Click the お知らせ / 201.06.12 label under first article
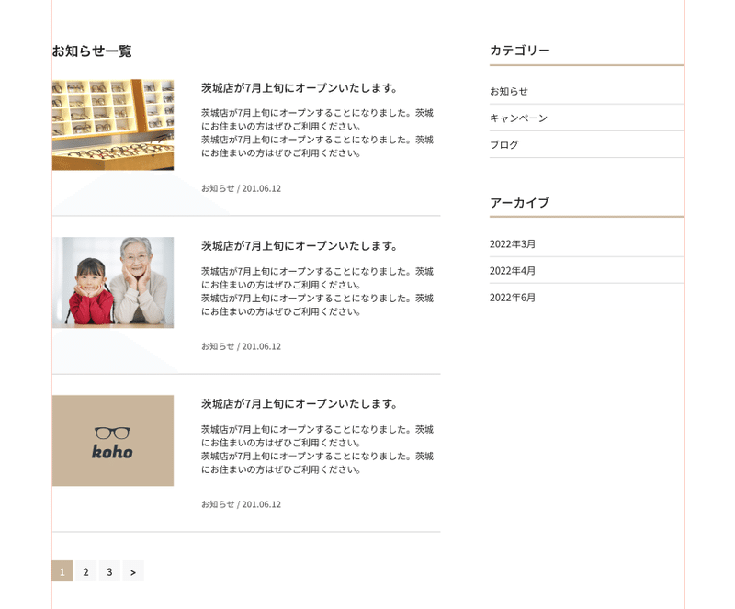Image resolution: width=735 pixels, height=609 pixels. click(x=242, y=188)
